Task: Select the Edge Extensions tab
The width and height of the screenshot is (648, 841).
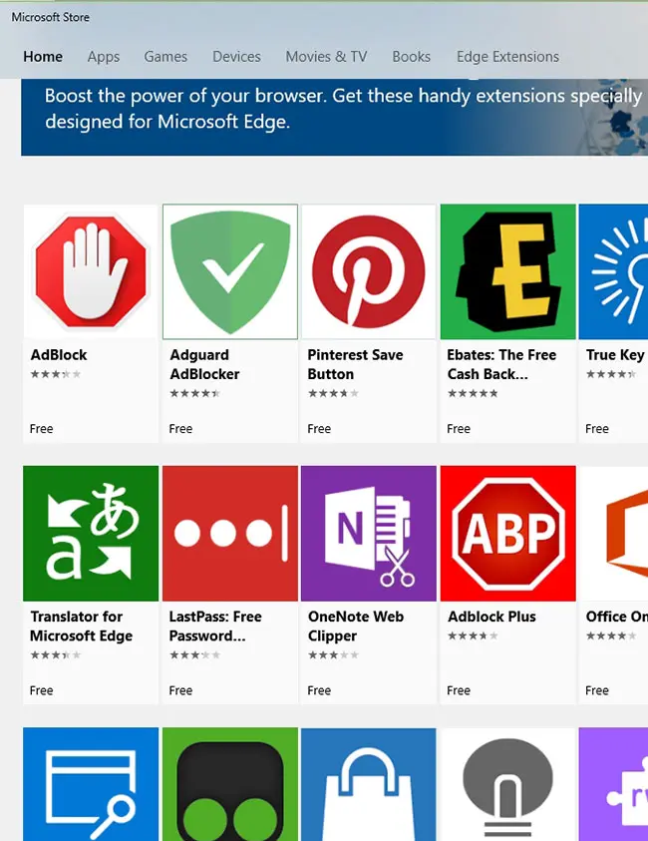Action: 507,57
